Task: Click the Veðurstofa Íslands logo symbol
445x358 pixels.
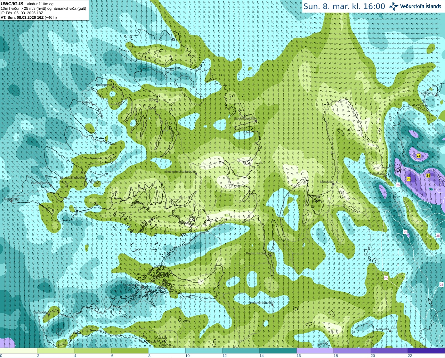Action: [x=394, y=6]
